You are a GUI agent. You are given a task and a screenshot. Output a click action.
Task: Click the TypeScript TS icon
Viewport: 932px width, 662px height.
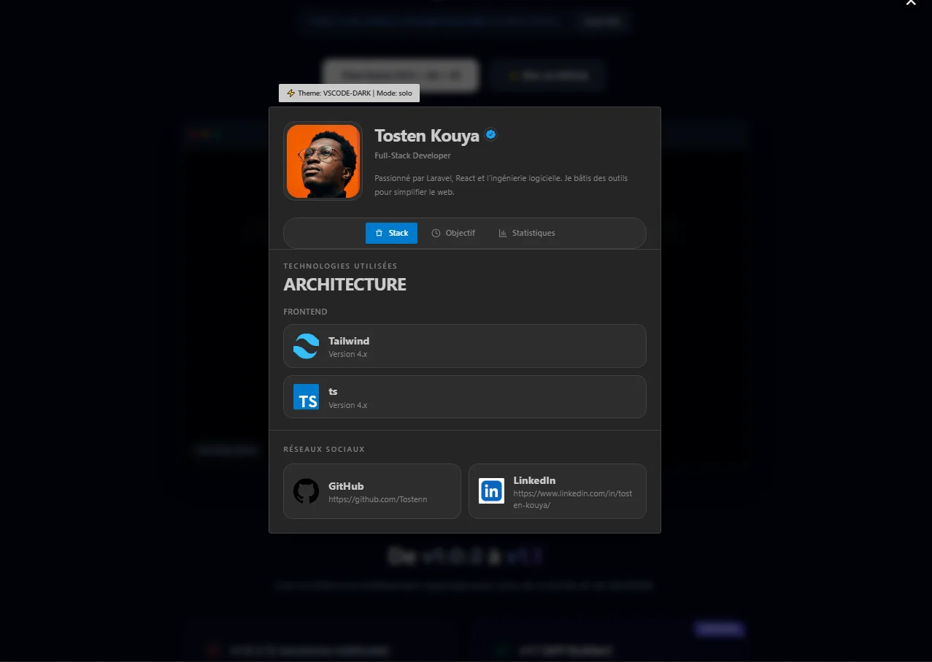[x=306, y=397]
